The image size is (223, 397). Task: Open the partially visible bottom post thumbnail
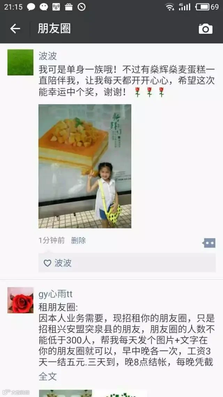tap(66, 393)
